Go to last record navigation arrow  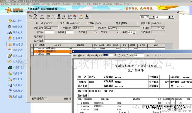[x=173, y=17]
